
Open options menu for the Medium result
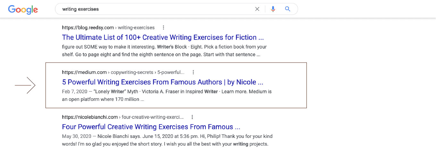[x=193, y=72]
